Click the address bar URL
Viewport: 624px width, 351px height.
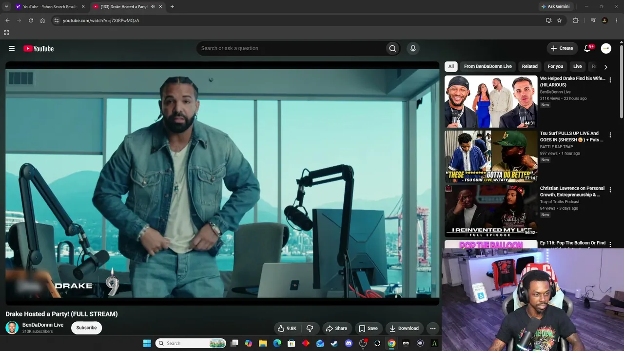click(x=101, y=20)
